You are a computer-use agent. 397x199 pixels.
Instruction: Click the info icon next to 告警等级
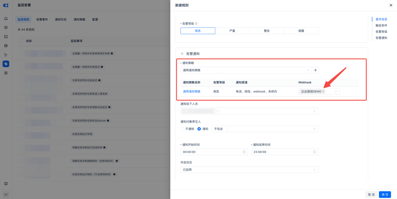(196, 23)
